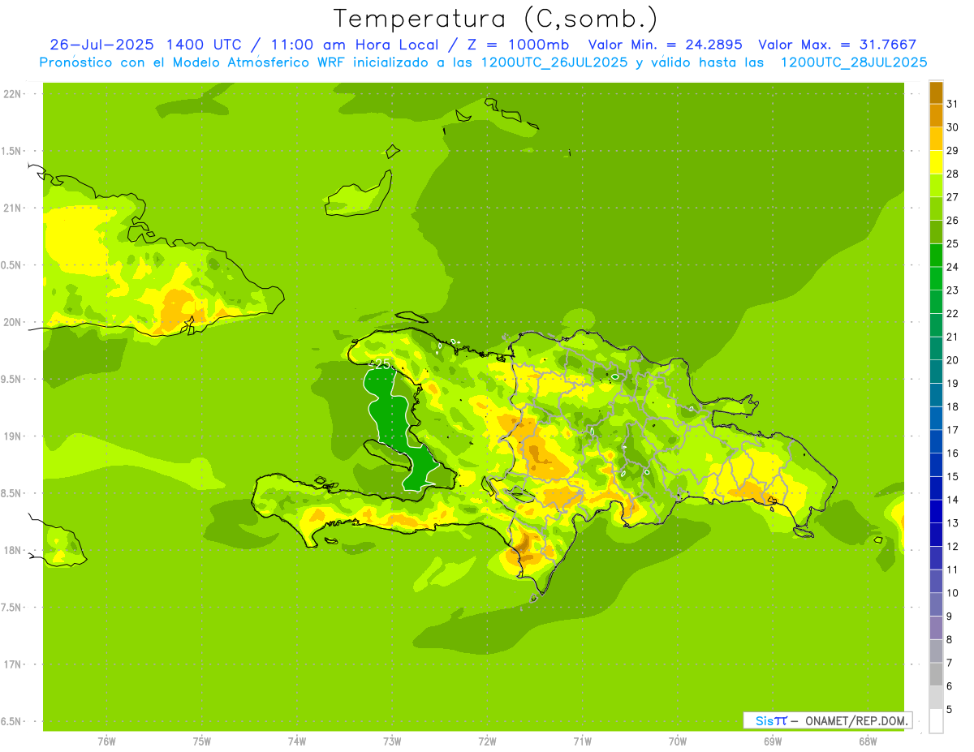Click longitude label "72W"
The height and width of the screenshot is (752, 974).
click(x=488, y=741)
